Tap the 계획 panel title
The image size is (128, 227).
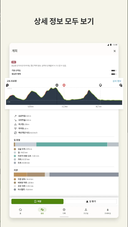point(15,51)
